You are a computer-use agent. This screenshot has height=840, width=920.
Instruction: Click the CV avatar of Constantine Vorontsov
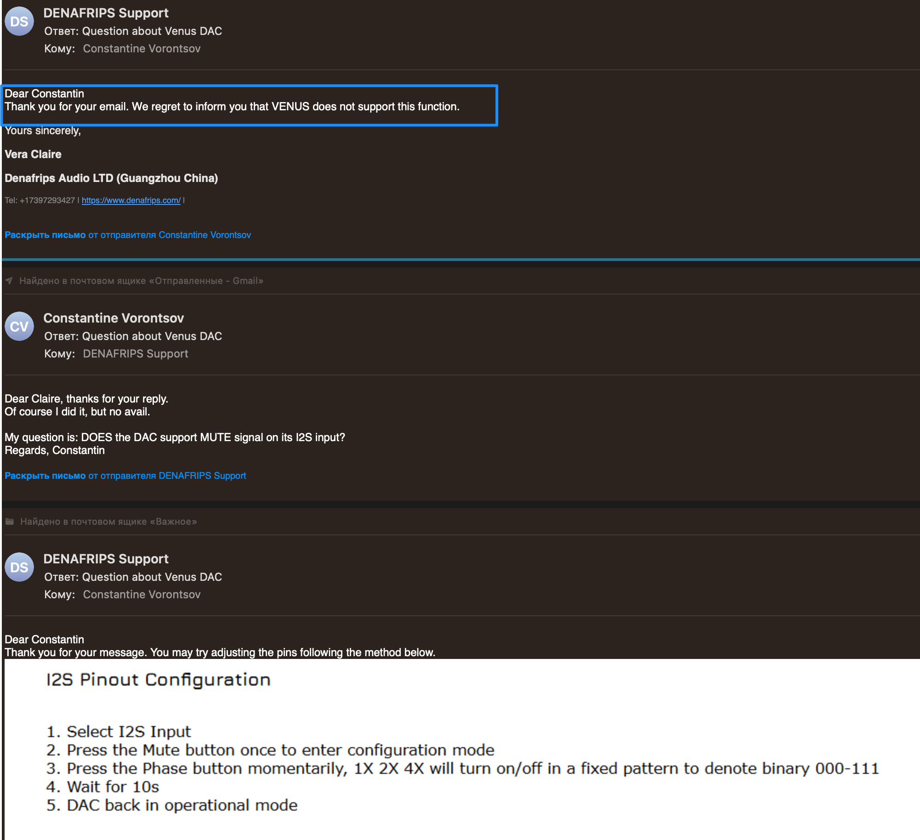click(19, 327)
